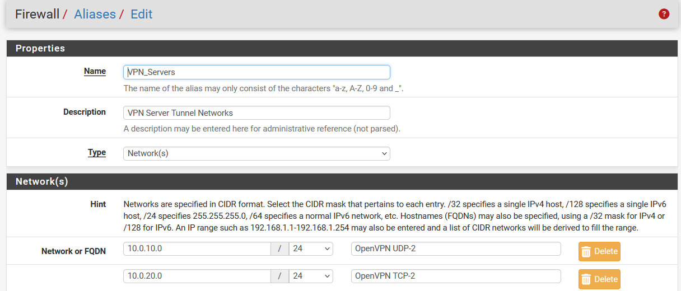This screenshot has width=681, height=291.
Task: Click the Firewall breadcrumb text
Action: click(x=37, y=14)
